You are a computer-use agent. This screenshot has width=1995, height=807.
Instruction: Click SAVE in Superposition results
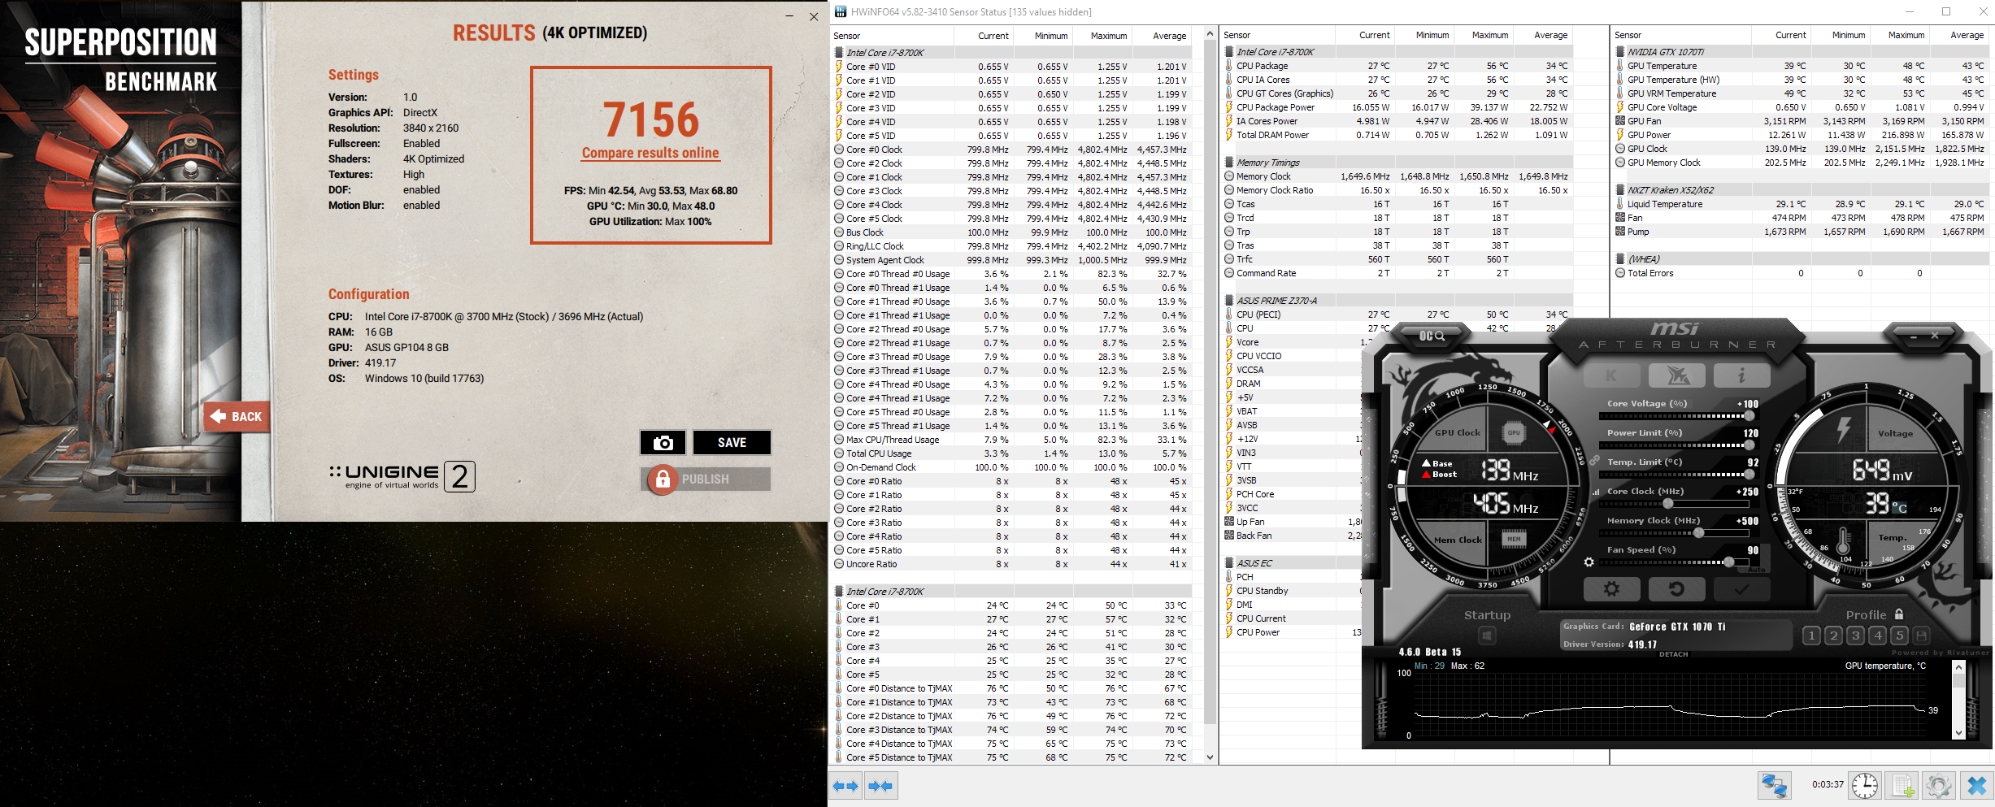[x=732, y=442]
